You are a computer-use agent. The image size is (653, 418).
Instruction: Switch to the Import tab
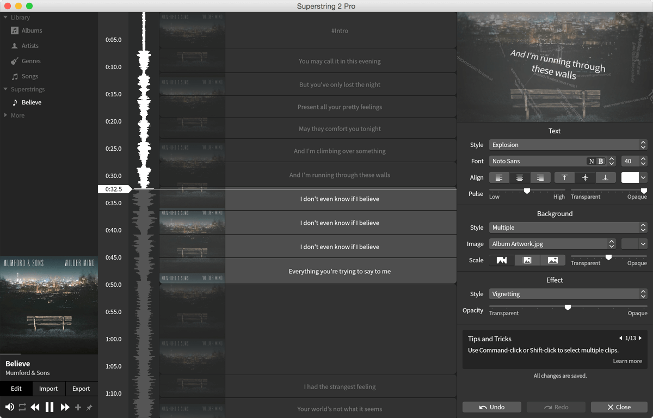tap(48, 389)
